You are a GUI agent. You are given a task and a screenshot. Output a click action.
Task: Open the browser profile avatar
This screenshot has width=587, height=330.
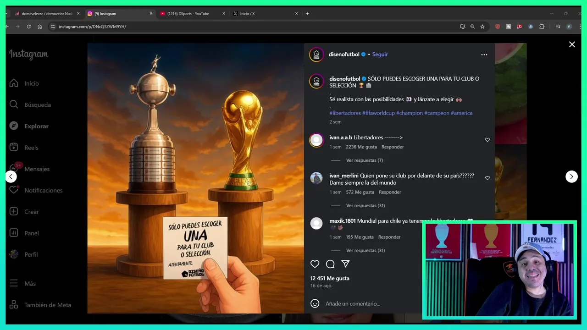569,27
